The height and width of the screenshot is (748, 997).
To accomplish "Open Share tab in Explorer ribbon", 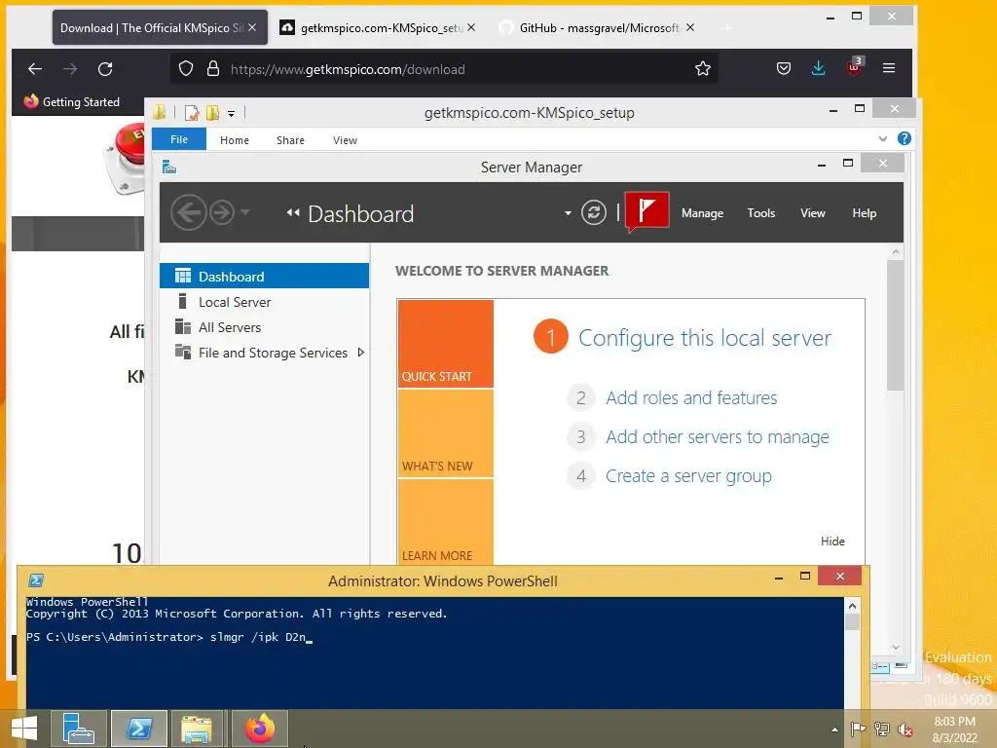I will tap(290, 140).
